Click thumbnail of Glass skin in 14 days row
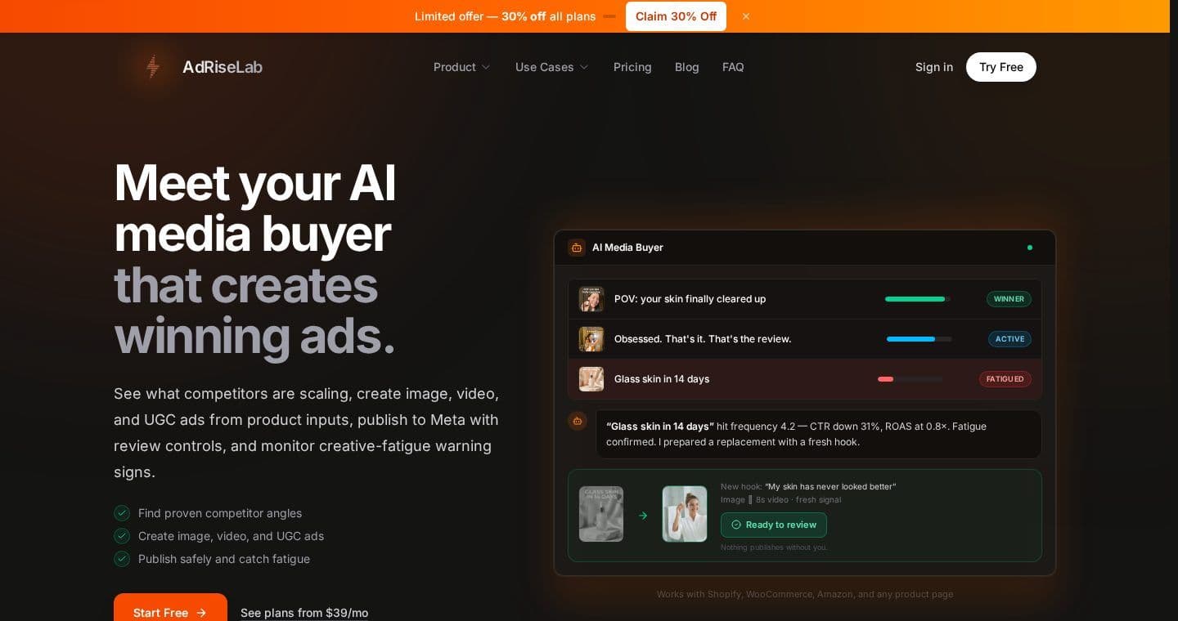 pos(591,379)
